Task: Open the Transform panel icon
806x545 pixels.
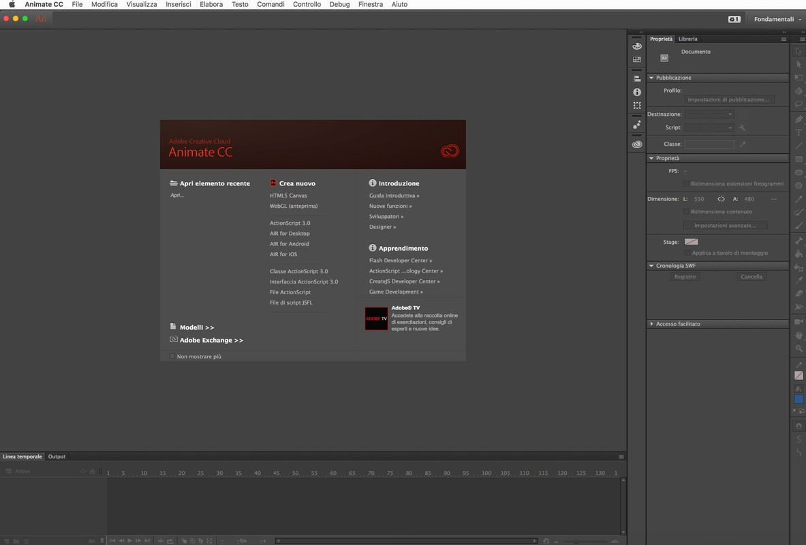Action: [x=637, y=106]
